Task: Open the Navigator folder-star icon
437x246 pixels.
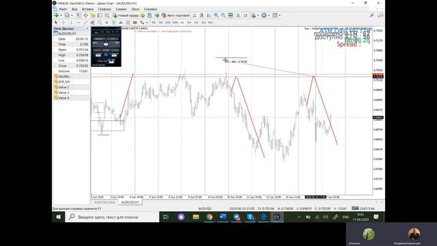Action: pos(93,15)
